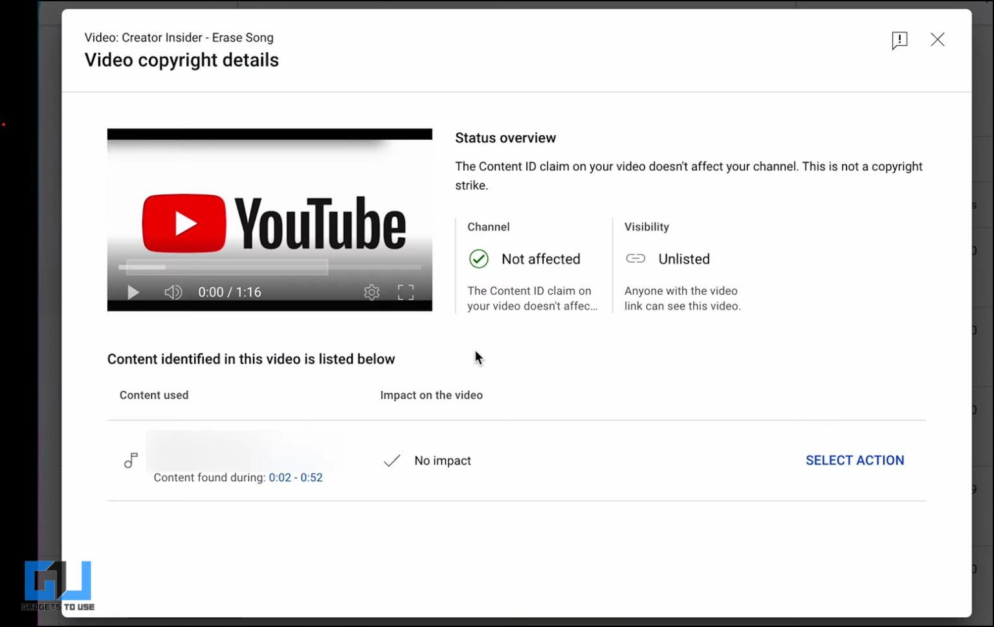Open the video player settings gear
The width and height of the screenshot is (994, 627).
coord(371,292)
